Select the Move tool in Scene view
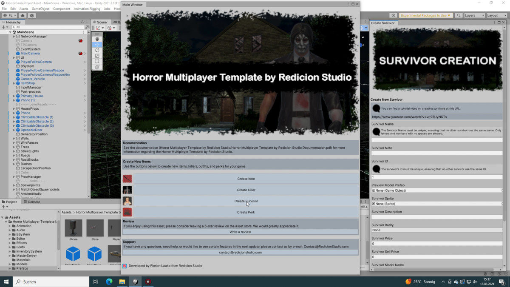Image resolution: width=510 pixels, height=287 pixels. [x=97, y=45]
